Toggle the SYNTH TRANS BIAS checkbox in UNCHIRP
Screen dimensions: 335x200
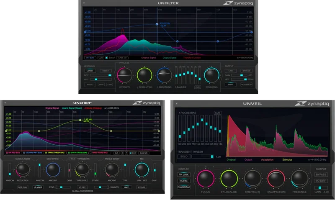[69, 153]
